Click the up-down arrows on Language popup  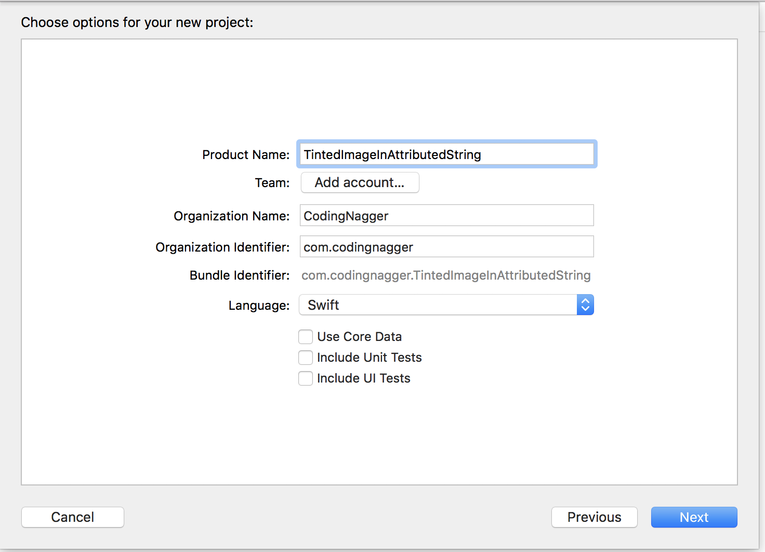[585, 305]
